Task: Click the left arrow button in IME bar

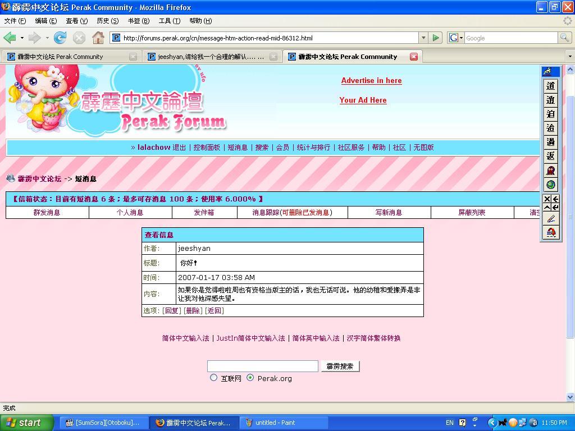Action: [555, 199]
